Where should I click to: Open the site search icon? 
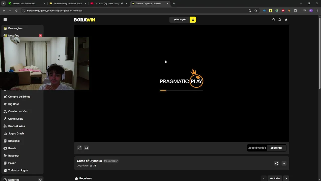pyautogui.click(x=274, y=20)
